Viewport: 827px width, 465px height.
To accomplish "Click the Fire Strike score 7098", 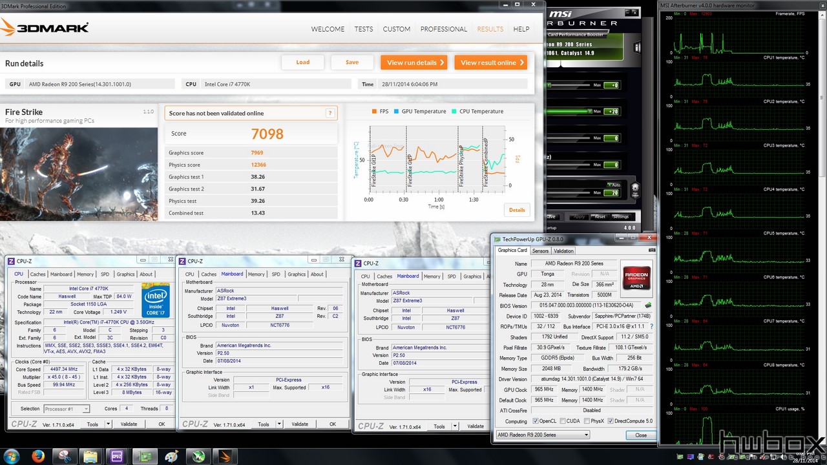I will tap(267, 134).
